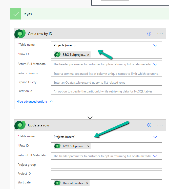Click the green checkmark icon beside If yes

(16, 14)
